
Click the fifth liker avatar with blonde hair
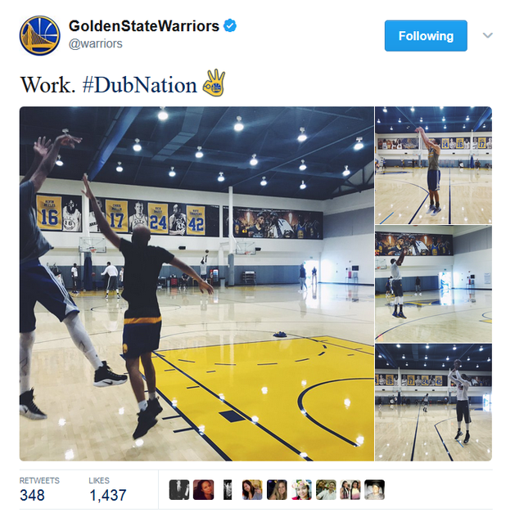click(x=277, y=490)
